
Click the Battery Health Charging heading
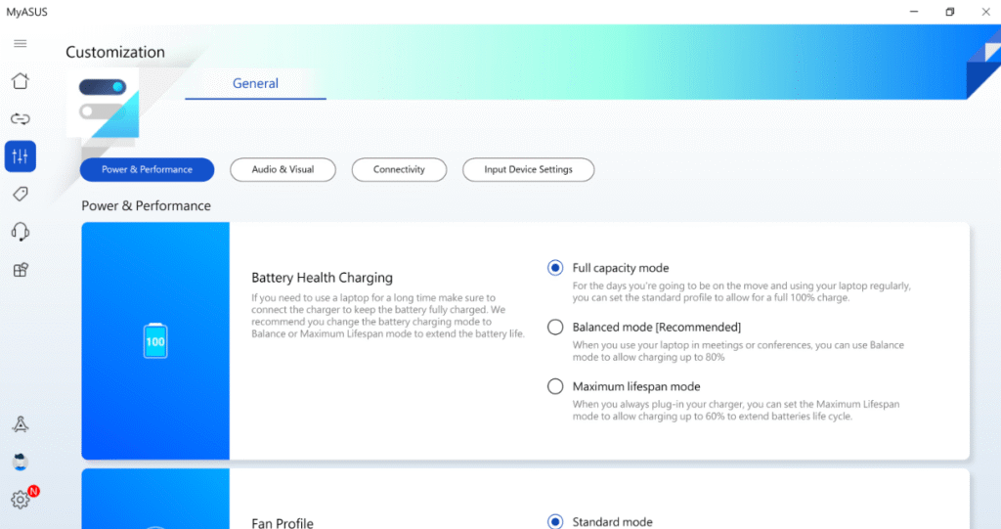coord(322,278)
